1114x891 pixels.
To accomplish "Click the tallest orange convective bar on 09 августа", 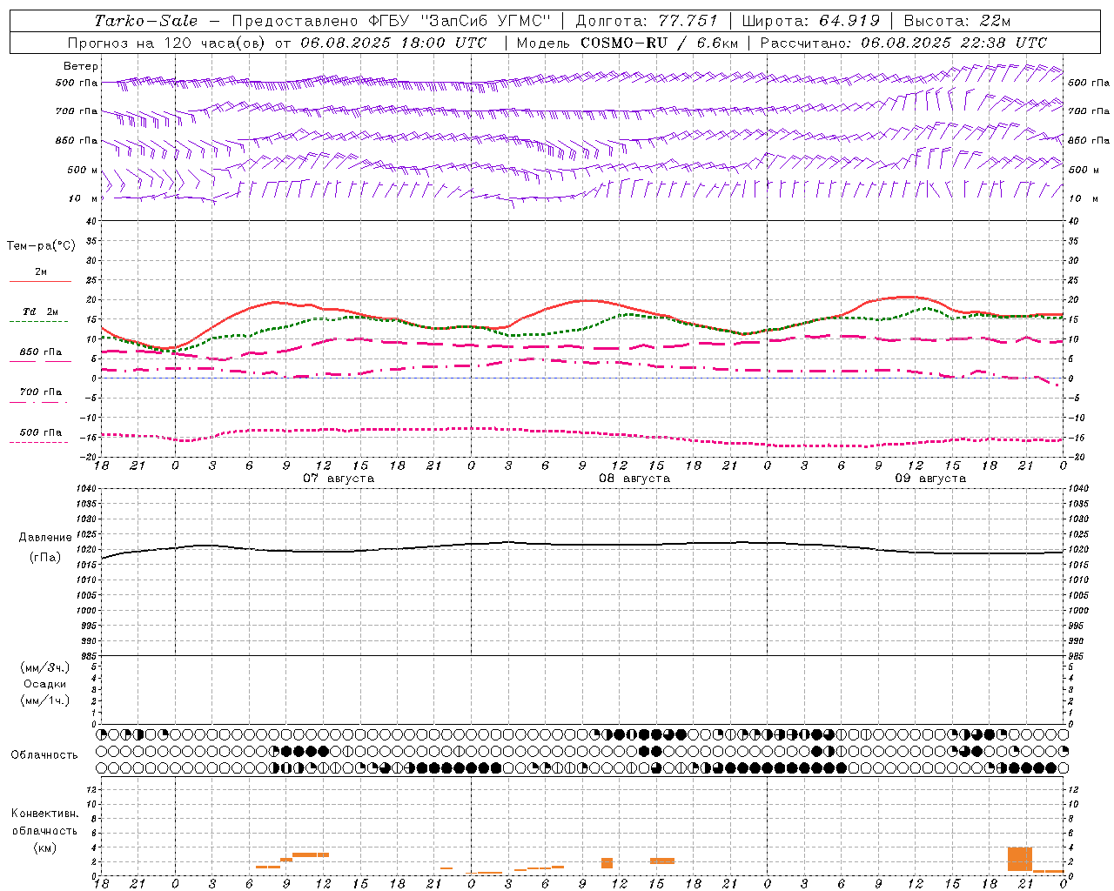I will (x=1019, y=859).
